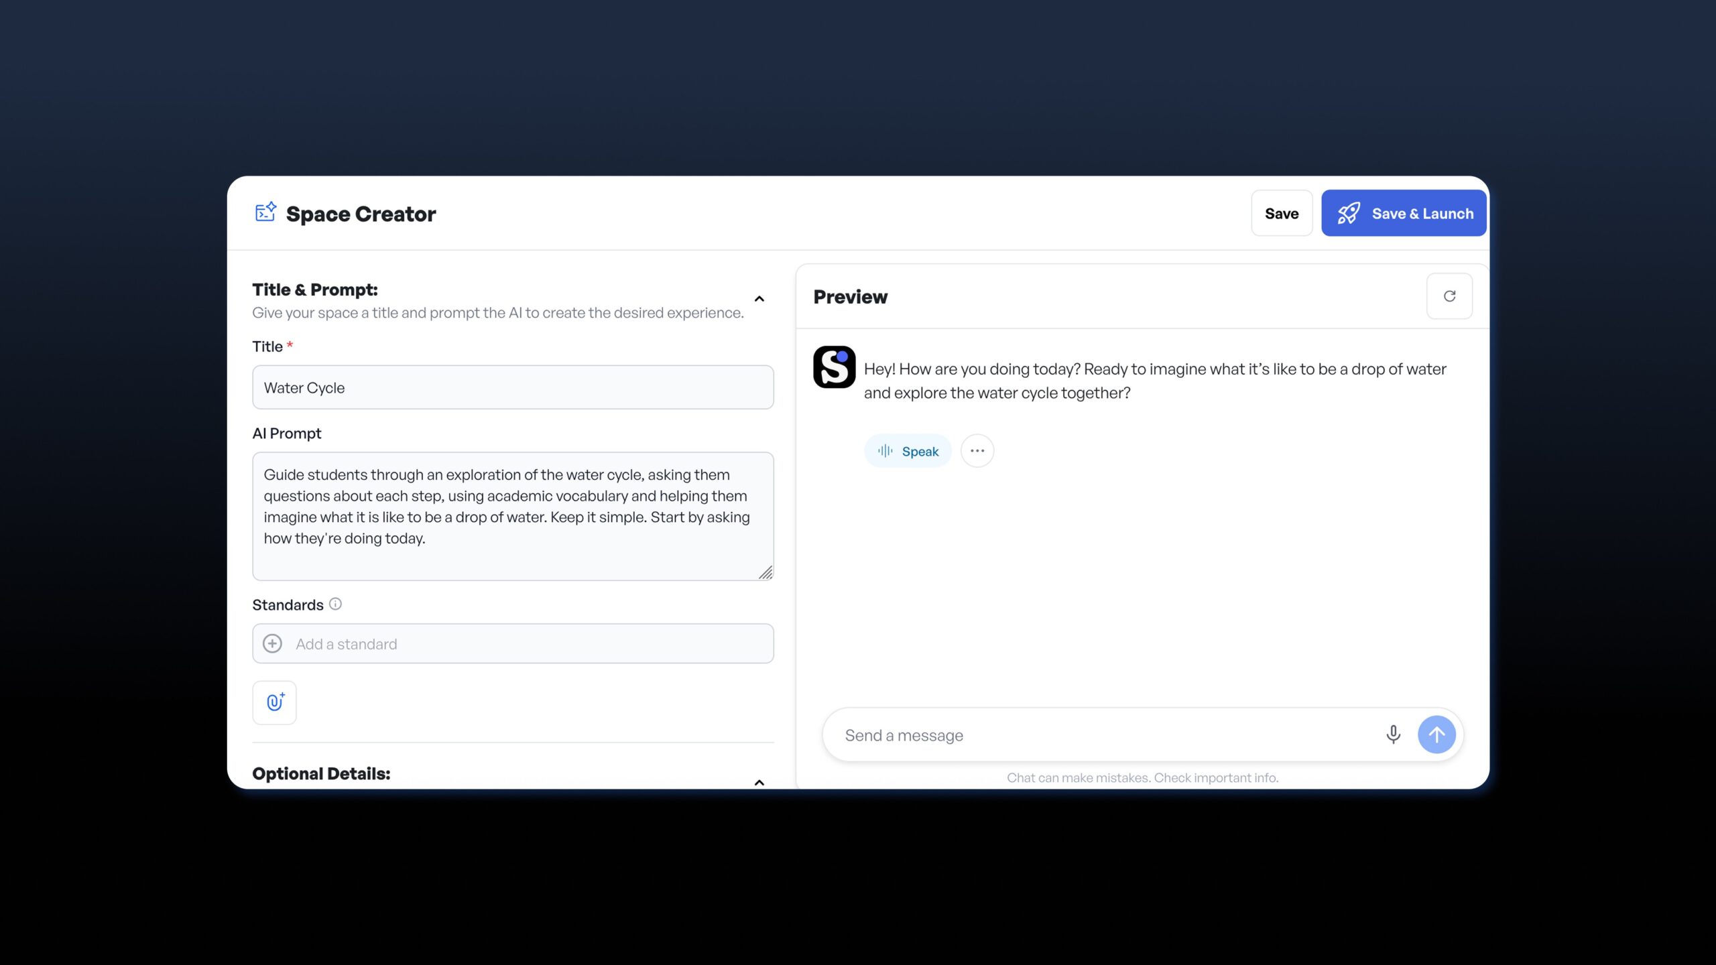Click the Title field containing Water Cycle
This screenshot has height=965, width=1716.
pos(513,387)
